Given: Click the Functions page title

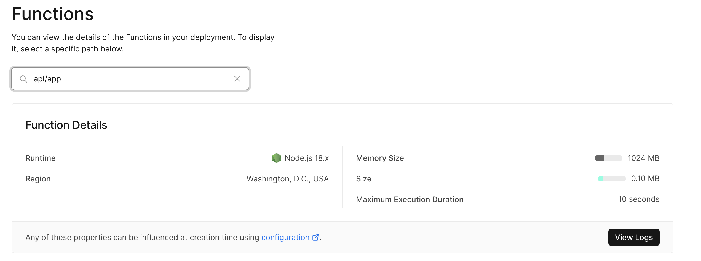Looking at the screenshot, I should 53,14.
